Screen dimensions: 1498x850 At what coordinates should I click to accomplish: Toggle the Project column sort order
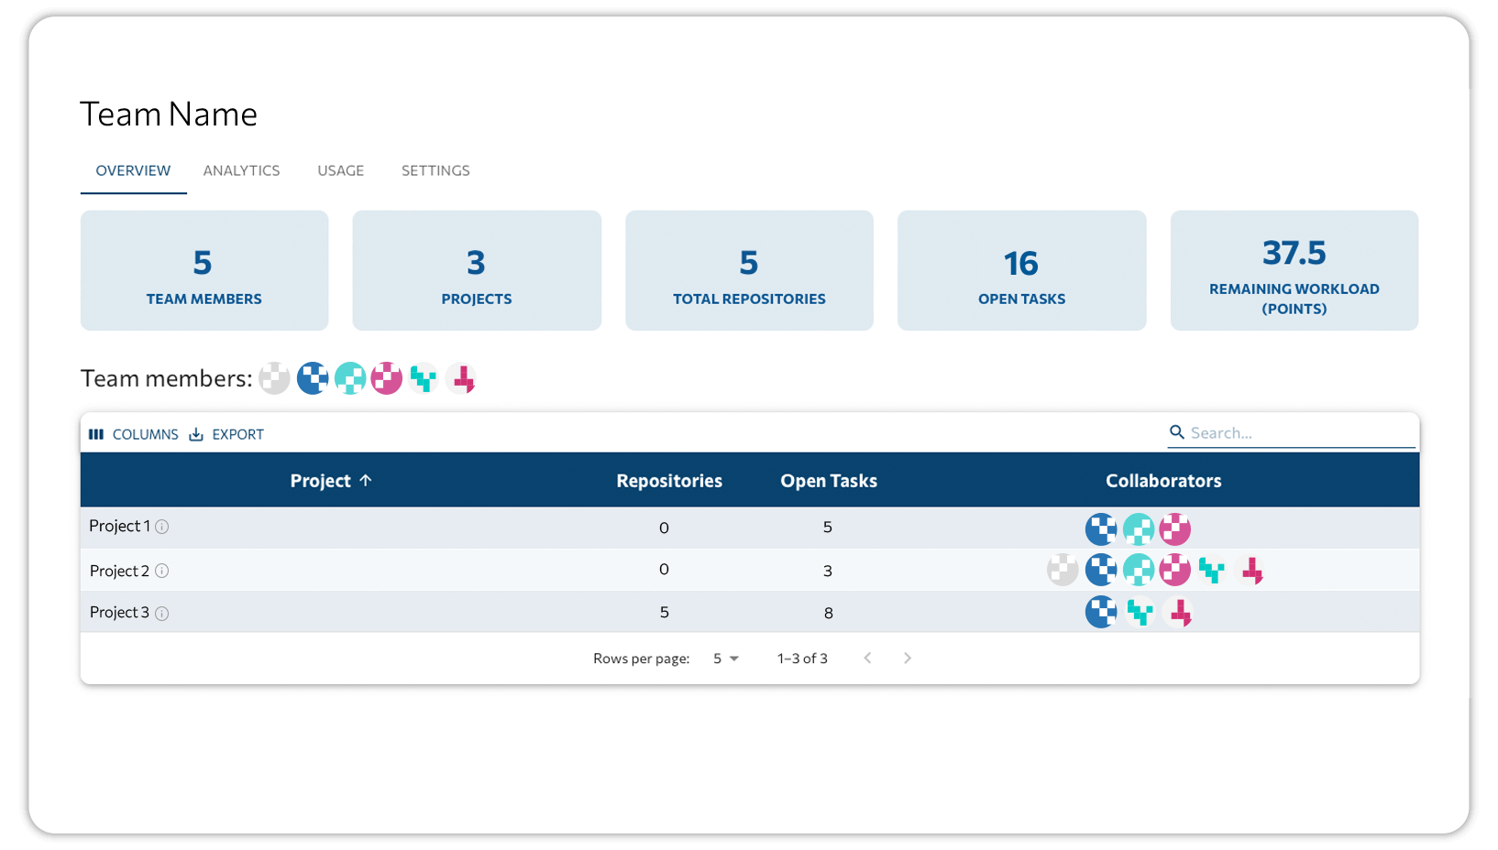click(x=331, y=480)
